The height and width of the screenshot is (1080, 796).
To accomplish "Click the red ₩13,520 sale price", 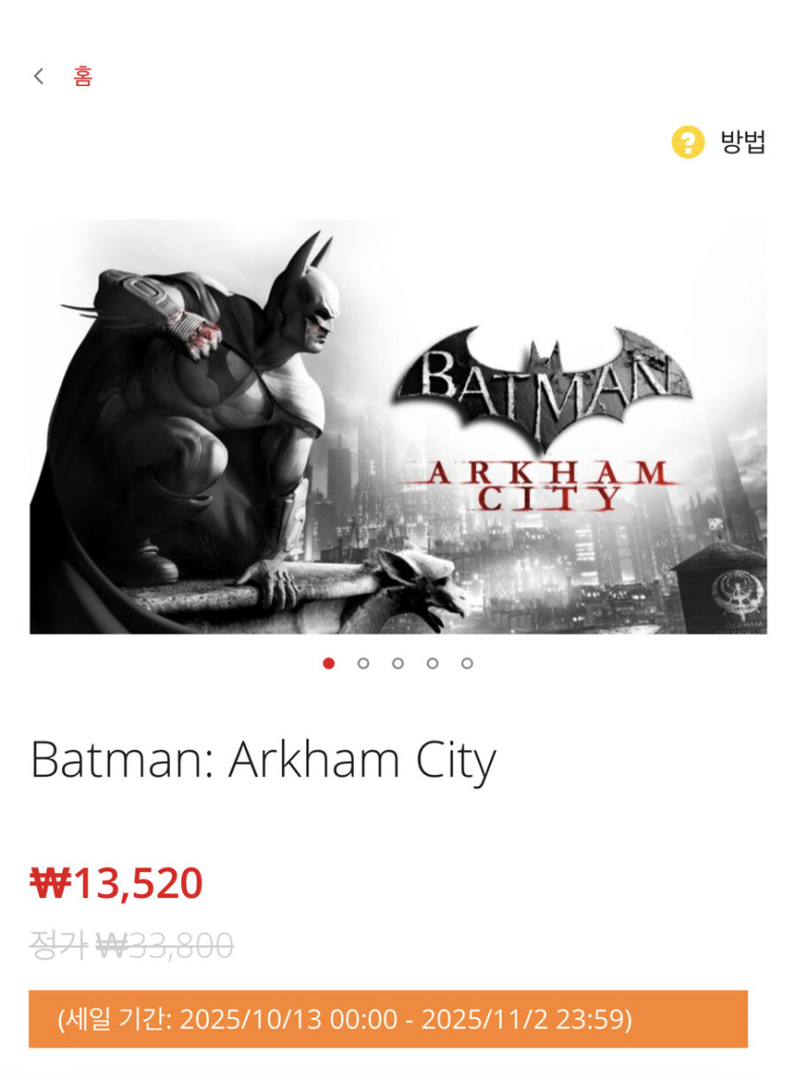I will coord(116,884).
